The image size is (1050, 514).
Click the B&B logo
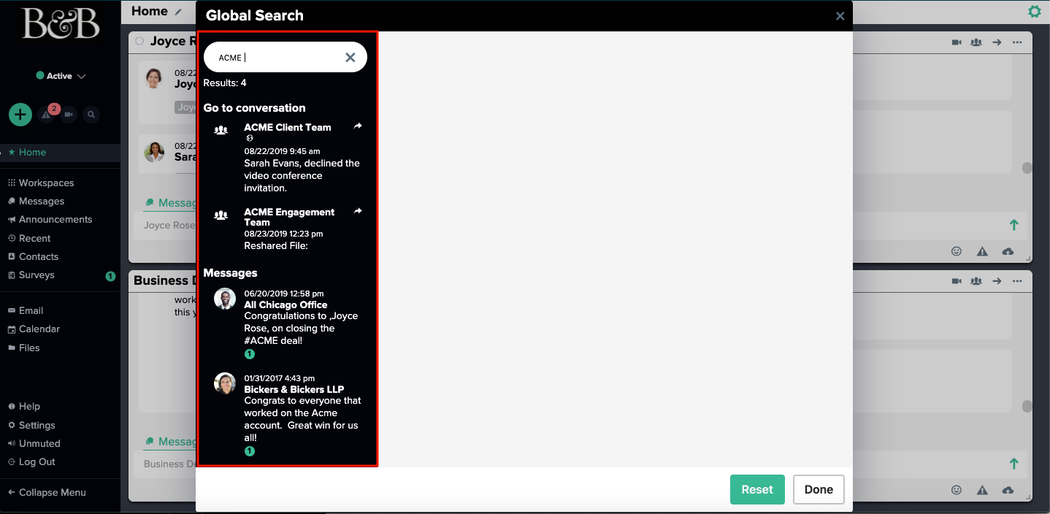click(x=61, y=23)
